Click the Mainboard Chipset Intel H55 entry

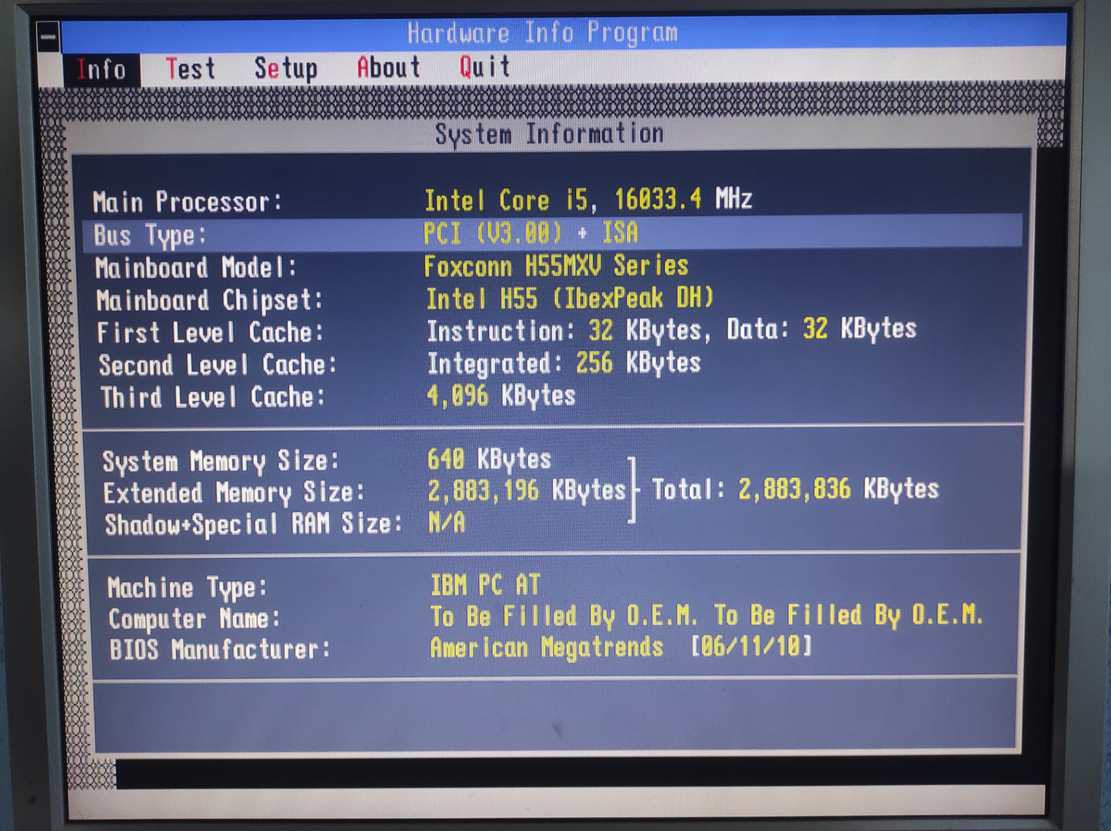570,298
